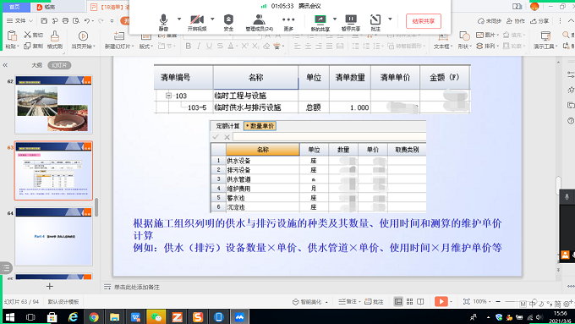Open the 首页 home tab
This screenshot has height=324, width=575.
[x=14, y=7]
